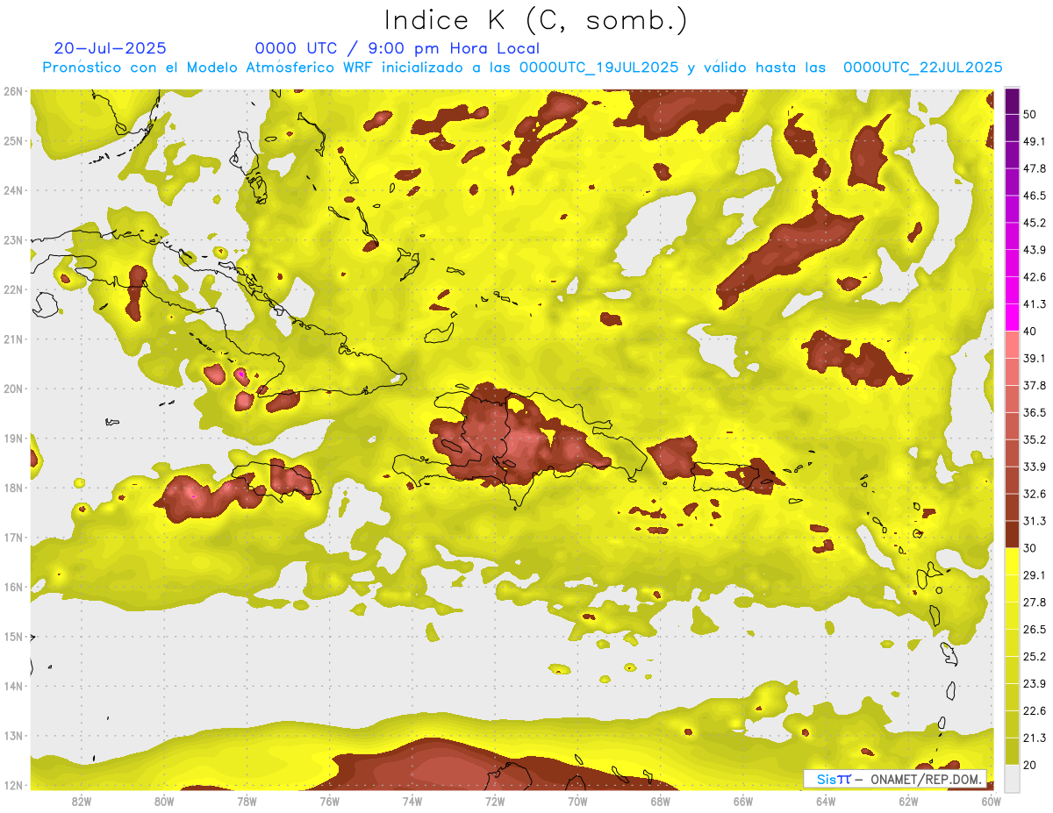Click the "80W" longitude label
This screenshot has height=813, width=1053.
coord(164,802)
